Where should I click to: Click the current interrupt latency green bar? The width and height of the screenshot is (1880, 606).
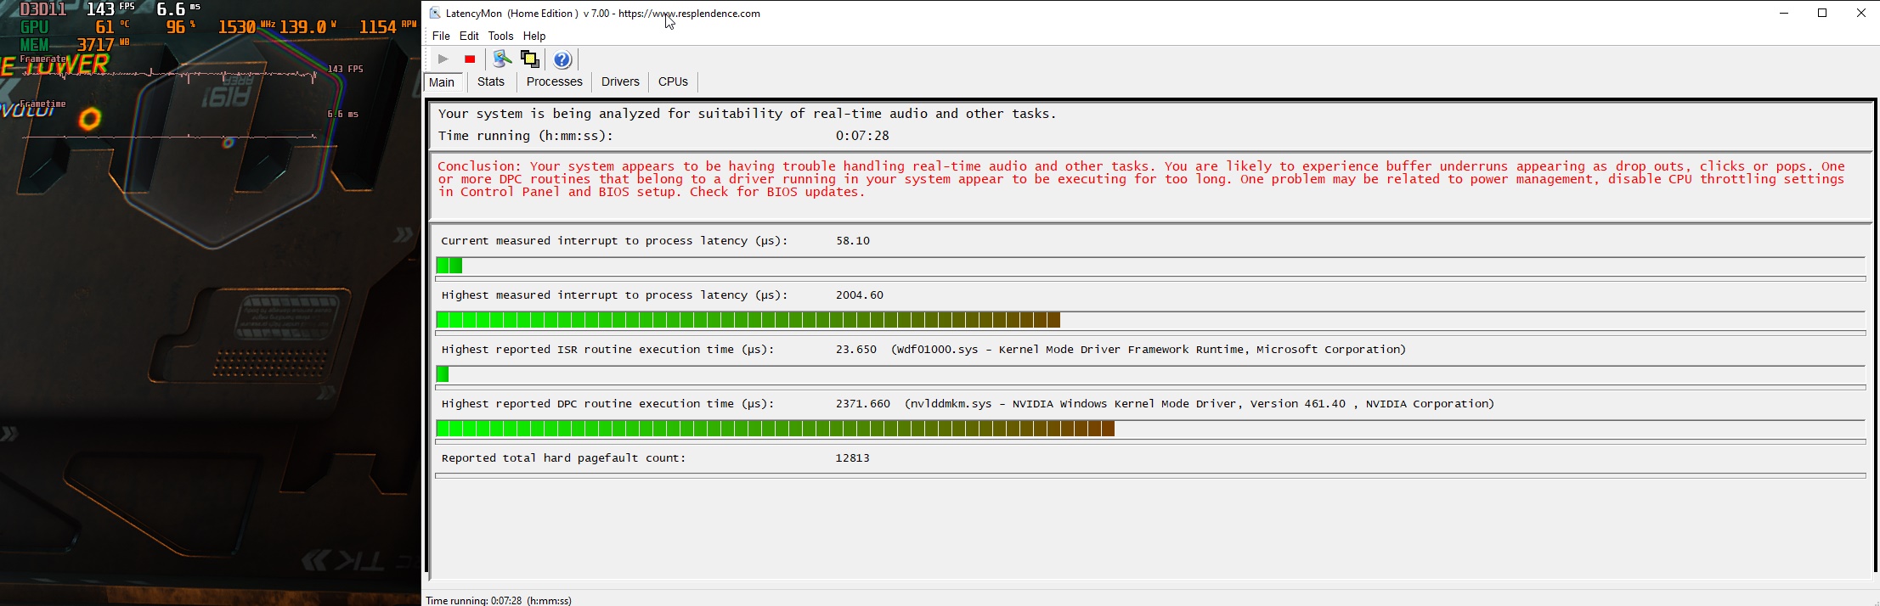click(449, 267)
